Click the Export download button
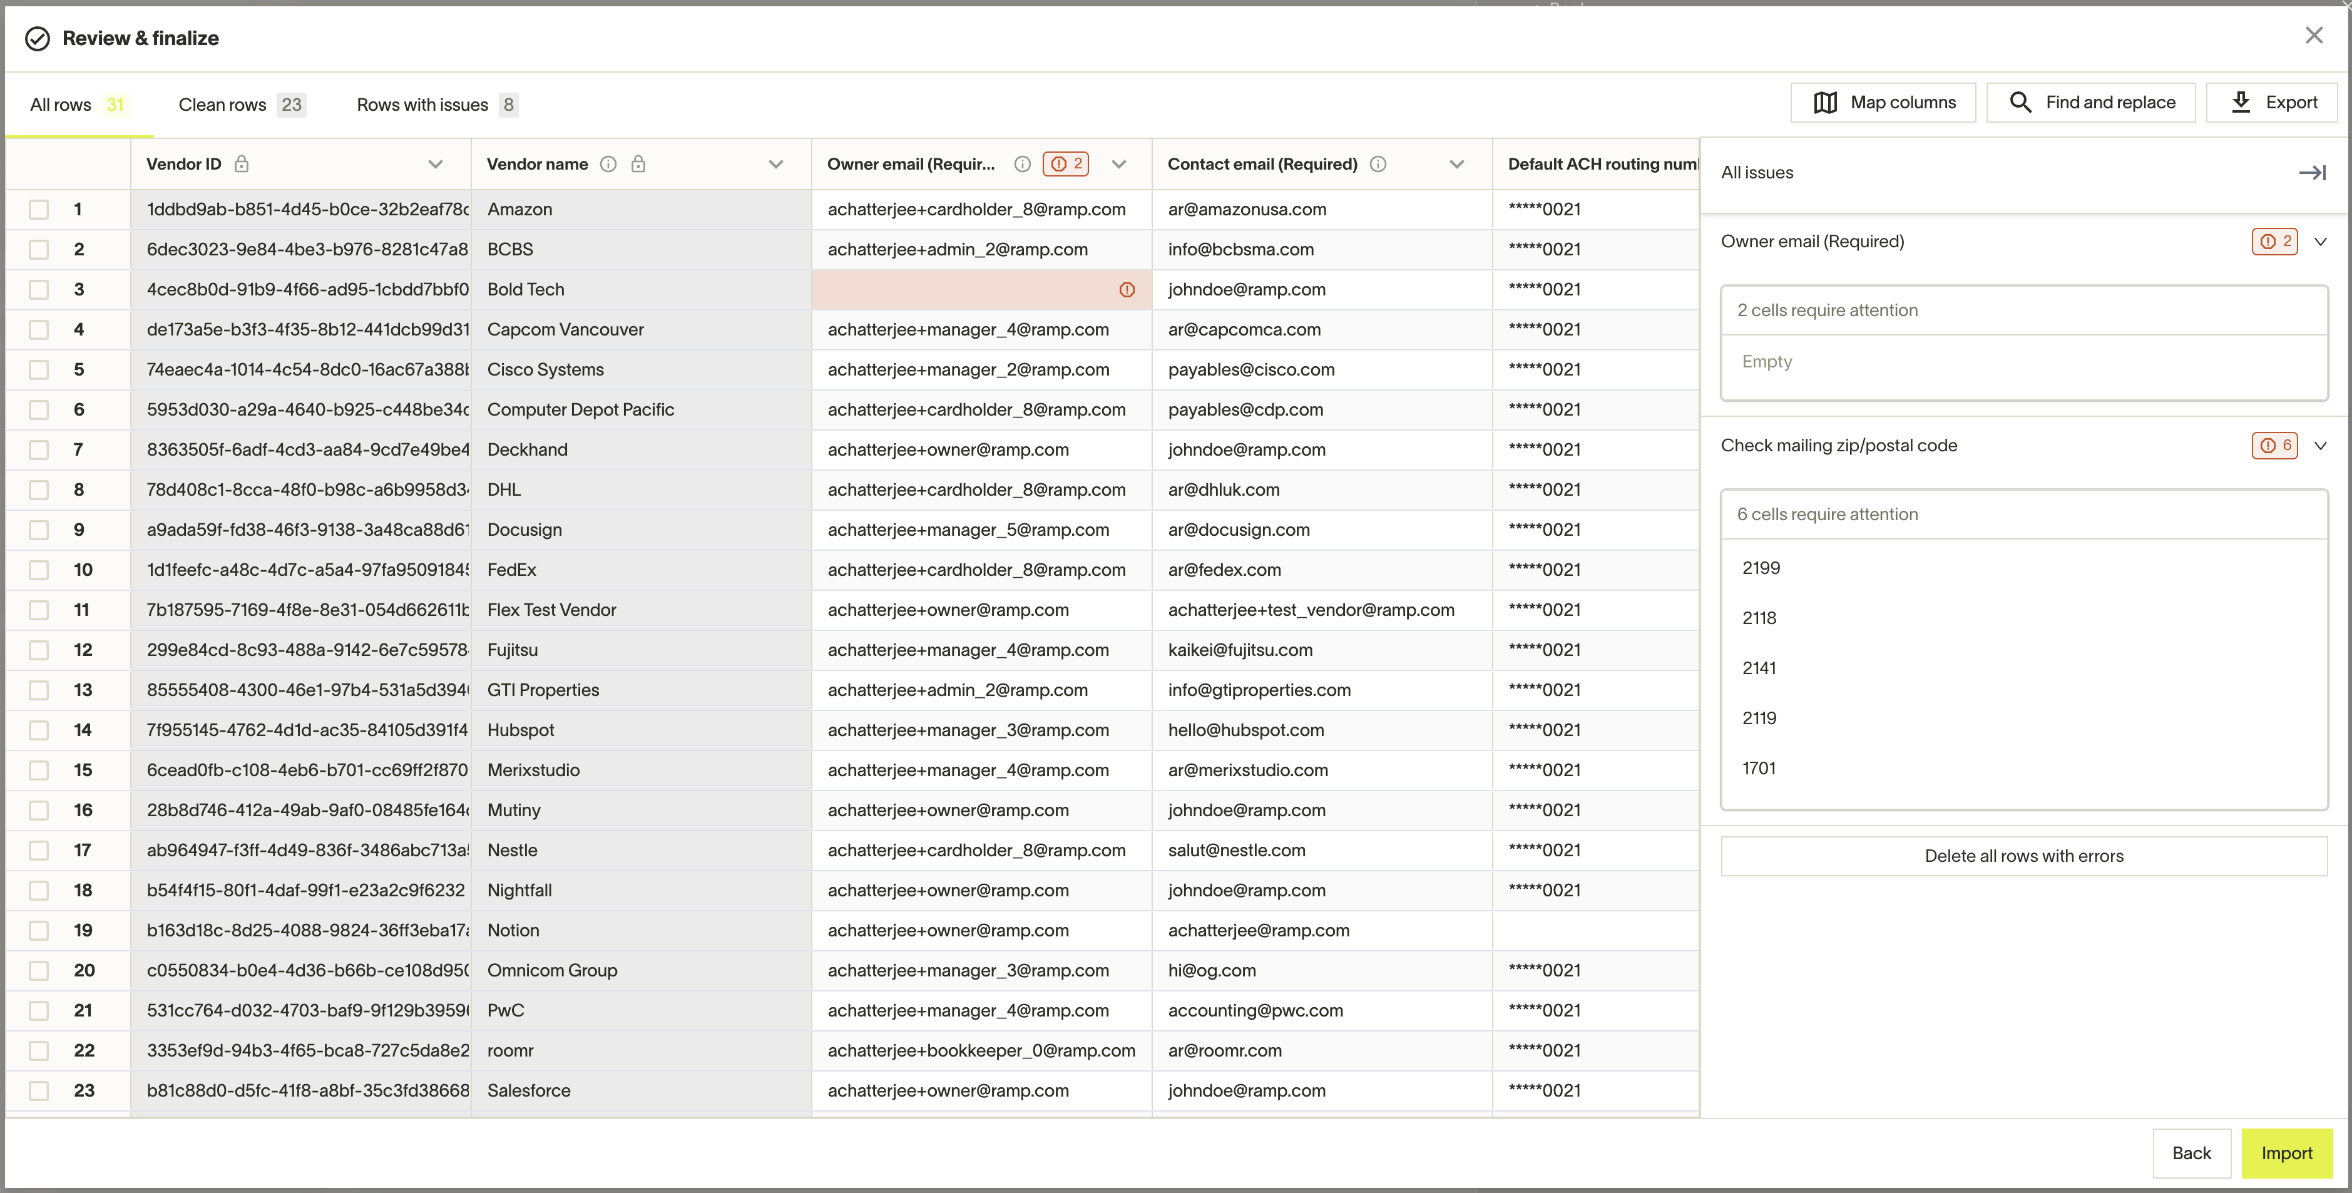This screenshot has width=2352, height=1193. coord(2271,102)
